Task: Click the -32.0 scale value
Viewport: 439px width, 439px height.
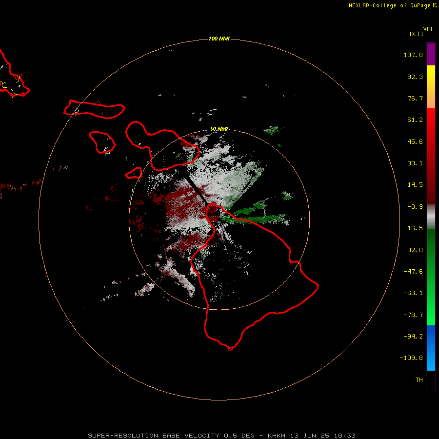Action: click(413, 250)
